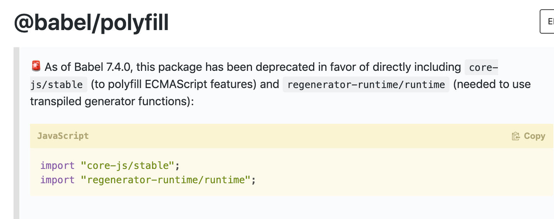554x219 pixels.
Task: Click the Copy button in code block header
Action: coord(528,136)
